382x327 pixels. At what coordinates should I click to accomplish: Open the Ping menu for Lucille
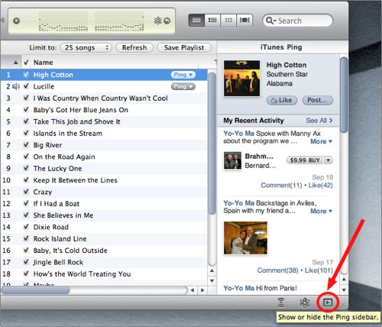[183, 86]
